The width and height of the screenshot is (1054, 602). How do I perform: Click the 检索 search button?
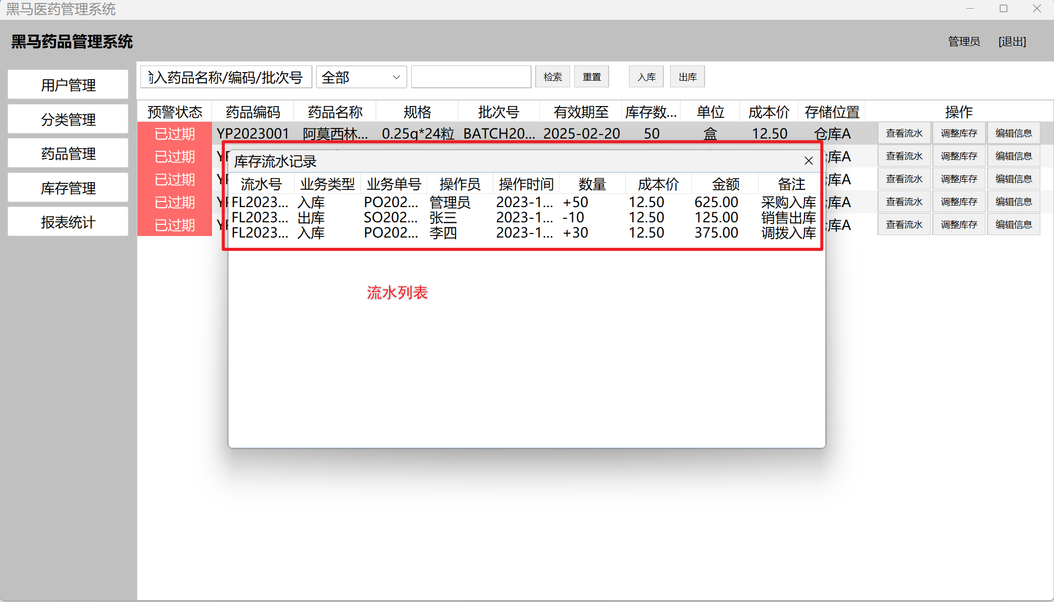click(552, 77)
